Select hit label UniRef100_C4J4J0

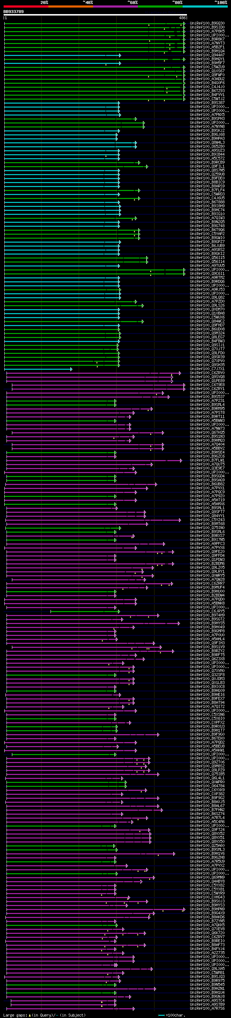pos(207,87)
